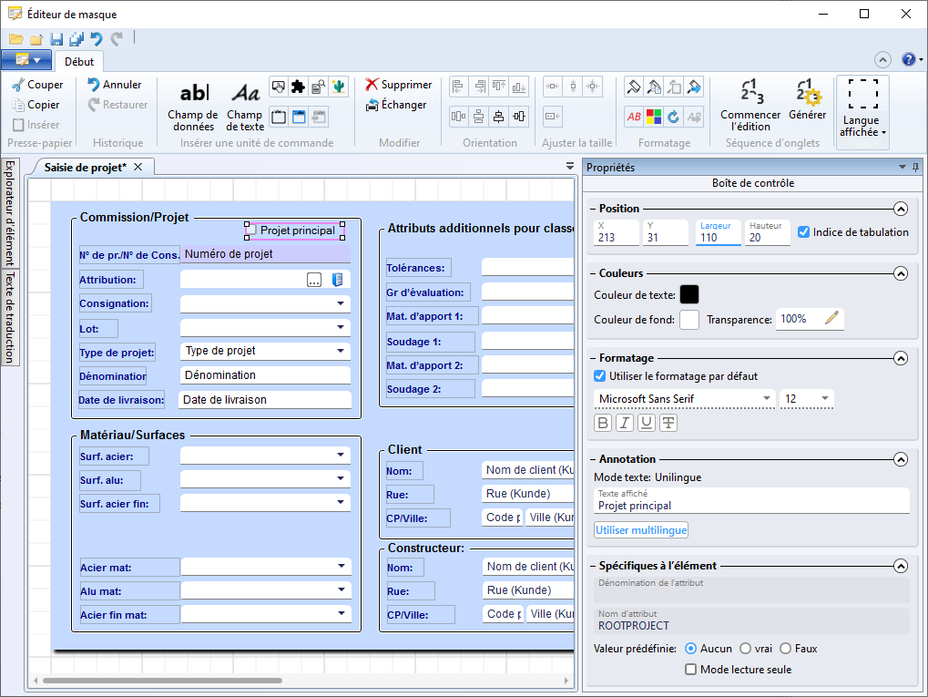Uncheck Utiliser le formatage par défaut

[600, 375]
